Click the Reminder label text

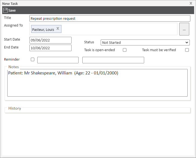[x=12, y=60]
